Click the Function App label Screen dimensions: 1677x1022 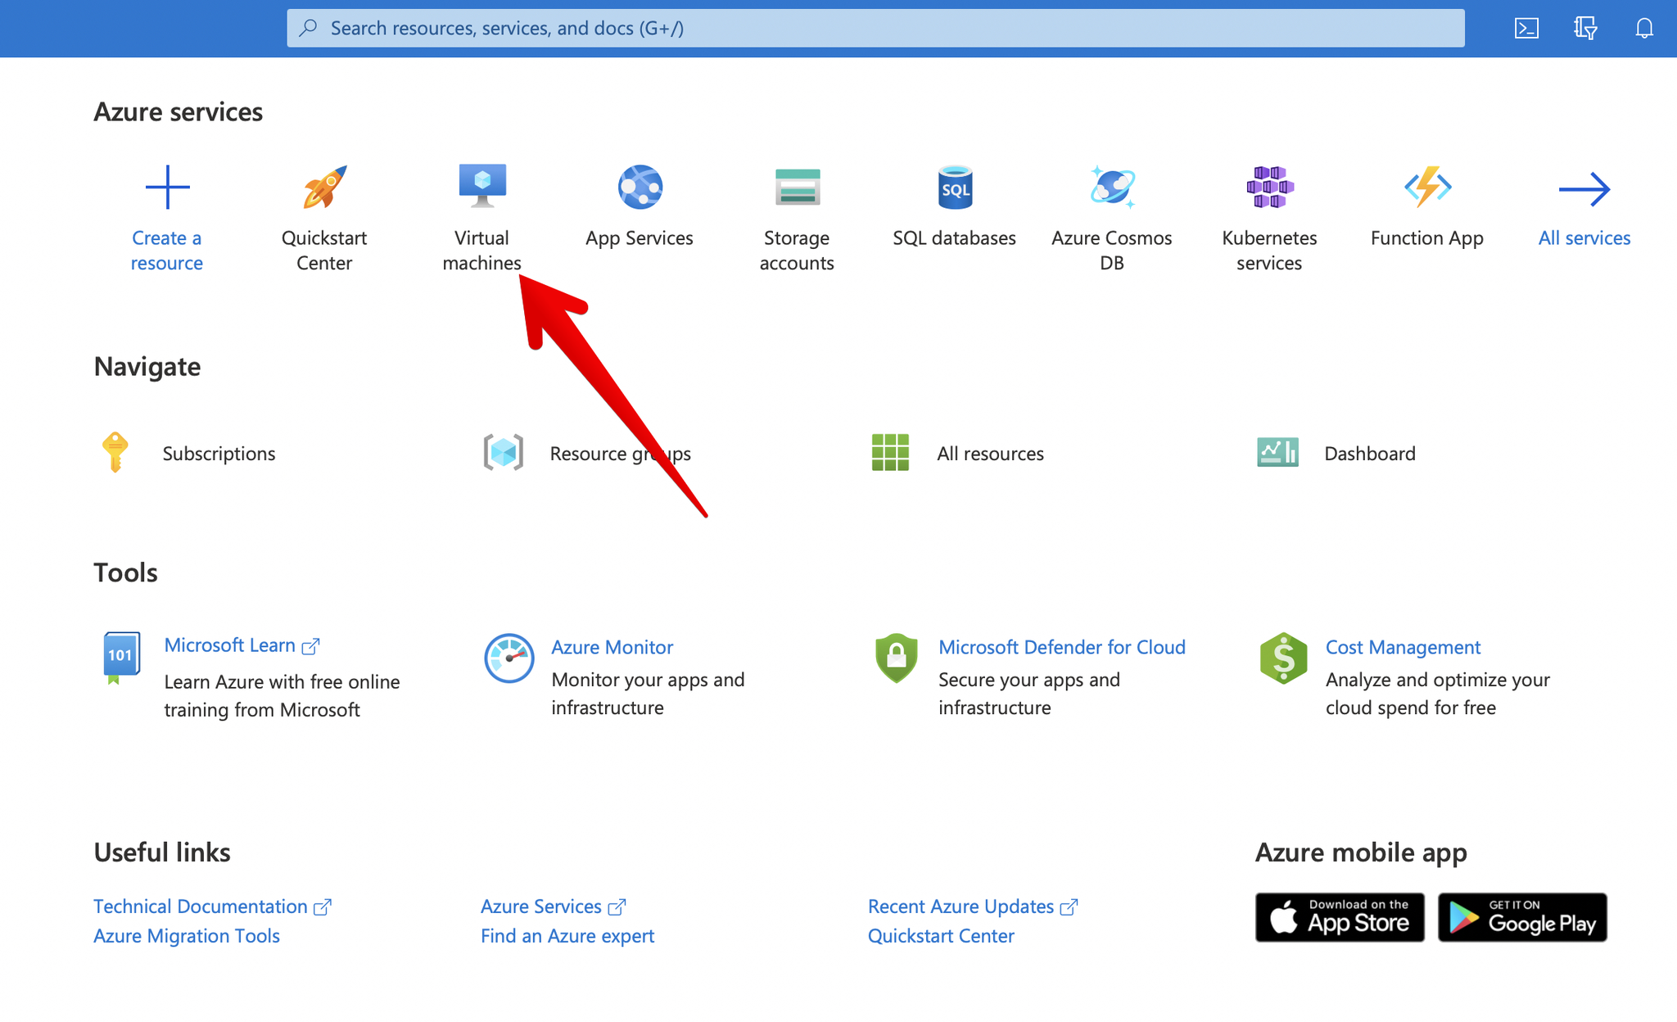coord(1427,238)
